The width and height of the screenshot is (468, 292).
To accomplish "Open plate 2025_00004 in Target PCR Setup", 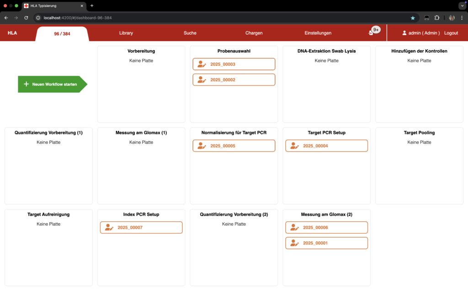I will 326,146.
